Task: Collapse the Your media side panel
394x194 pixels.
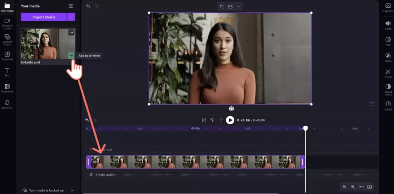Action: point(71,6)
